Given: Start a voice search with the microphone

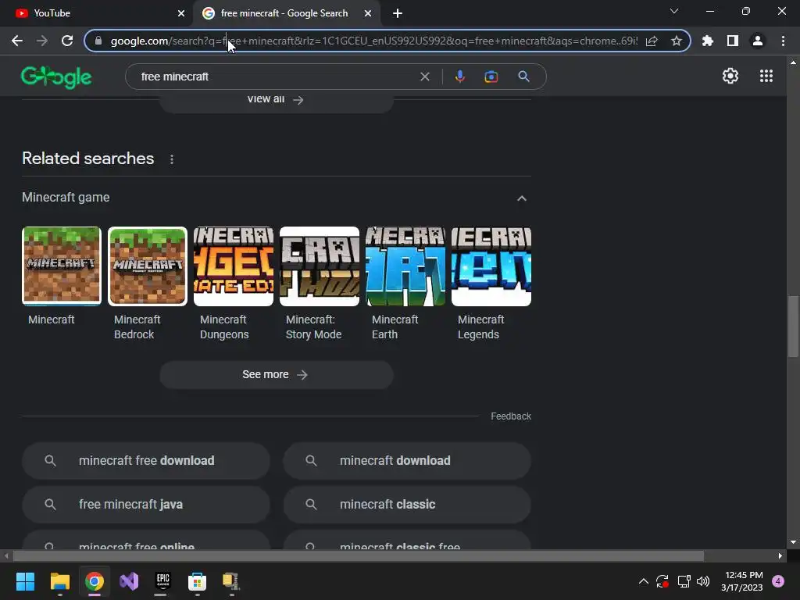Looking at the screenshot, I should (x=459, y=77).
